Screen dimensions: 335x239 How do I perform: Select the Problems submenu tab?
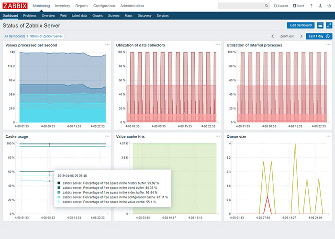tap(30, 16)
